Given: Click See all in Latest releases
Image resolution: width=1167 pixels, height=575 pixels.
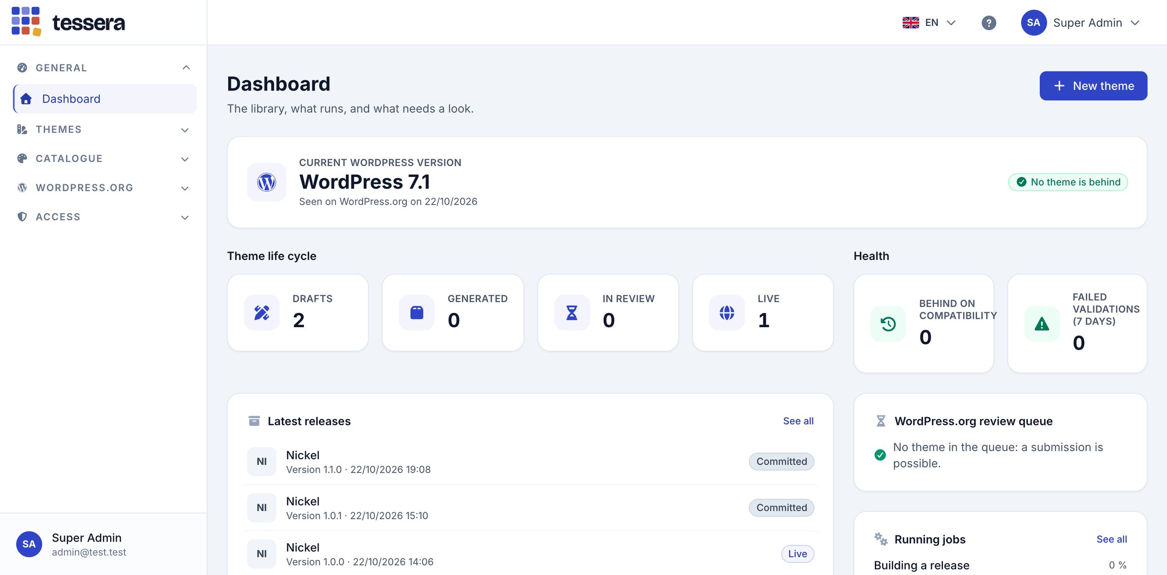Looking at the screenshot, I should coord(798,421).
